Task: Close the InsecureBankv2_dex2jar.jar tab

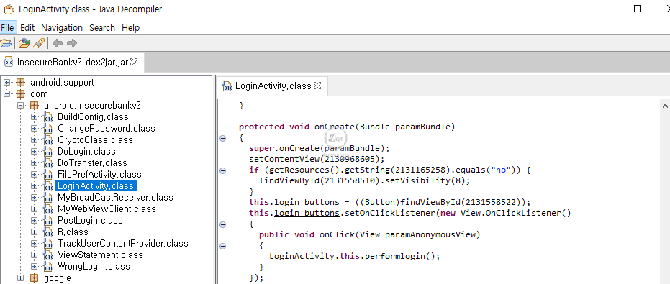Action: click(134, 62)
